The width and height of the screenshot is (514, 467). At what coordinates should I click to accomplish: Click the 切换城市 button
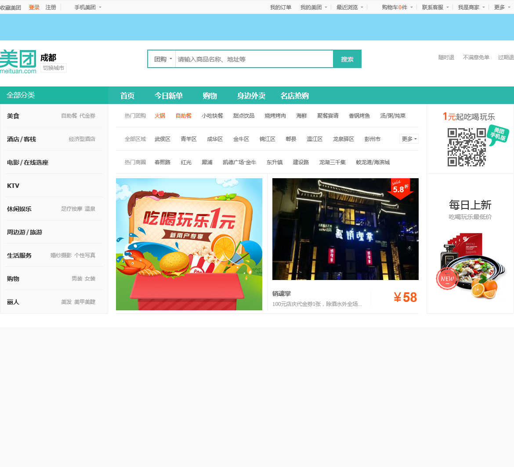click(54, 68)
